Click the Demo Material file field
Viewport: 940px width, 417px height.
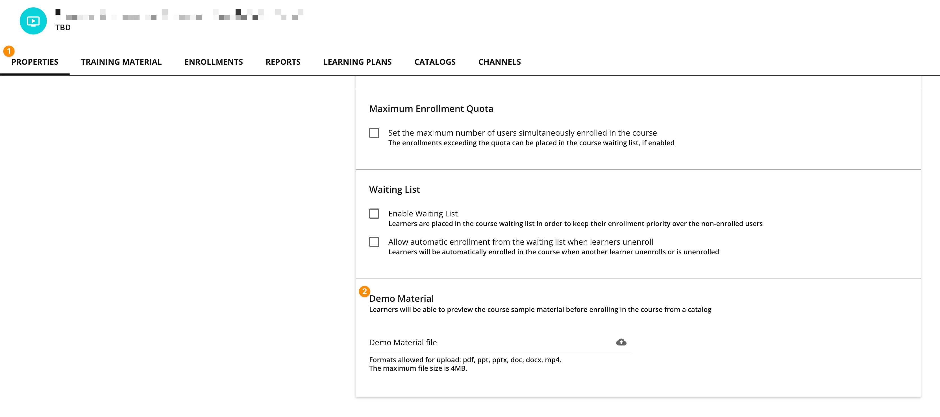tap(489, 342)
